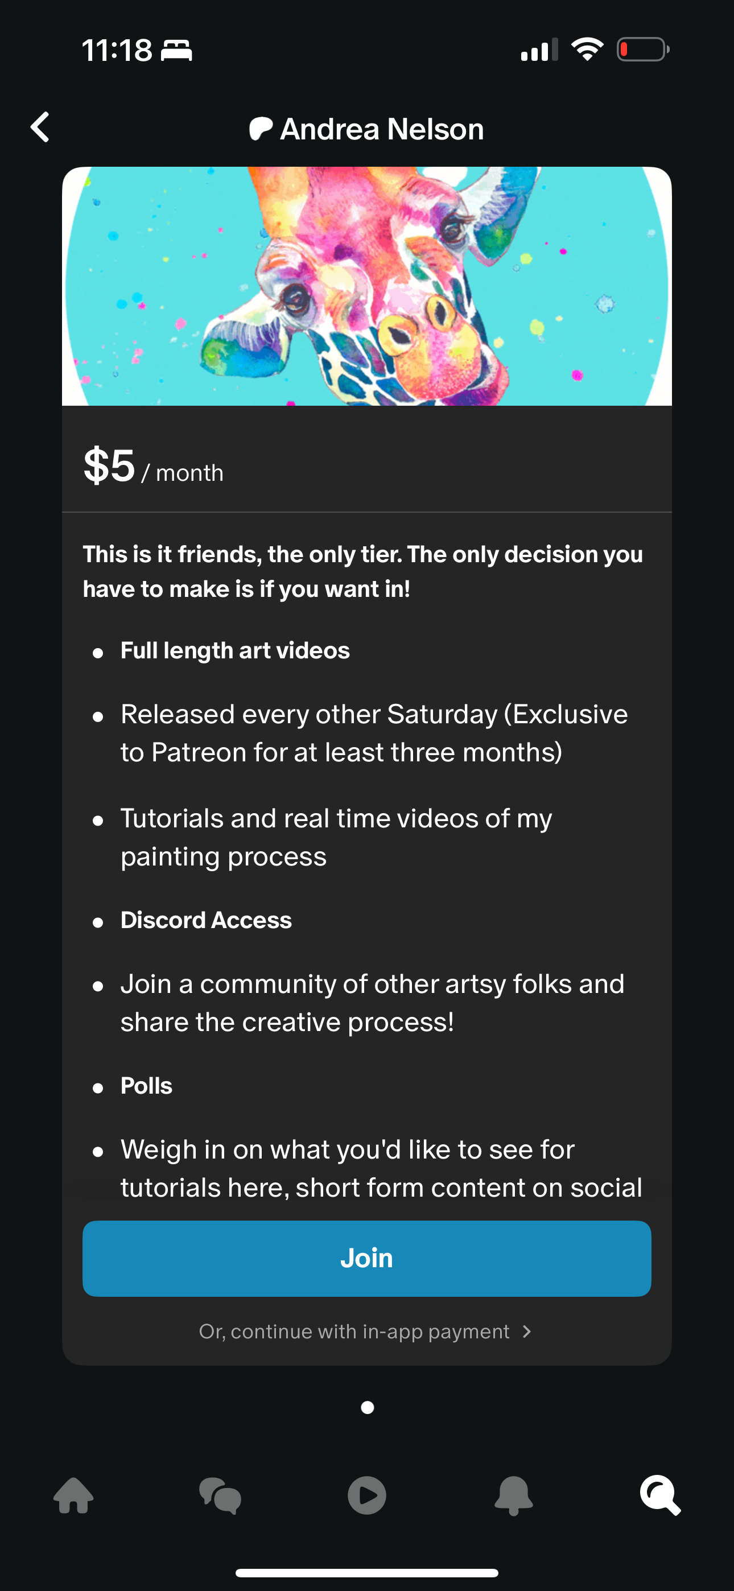734x1591 pixels.
Task: Select the Search magnifier tab
Action: 660,1495
